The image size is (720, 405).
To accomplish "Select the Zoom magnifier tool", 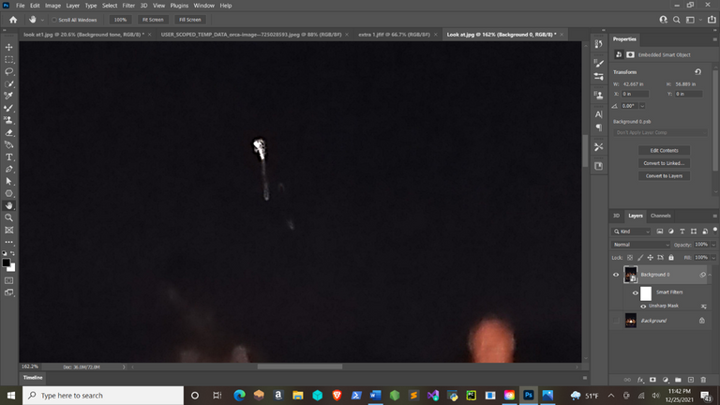I will [8, 217].
